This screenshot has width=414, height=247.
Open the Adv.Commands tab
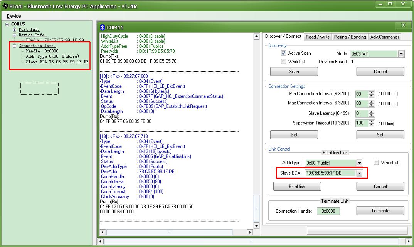click(384, 37)
